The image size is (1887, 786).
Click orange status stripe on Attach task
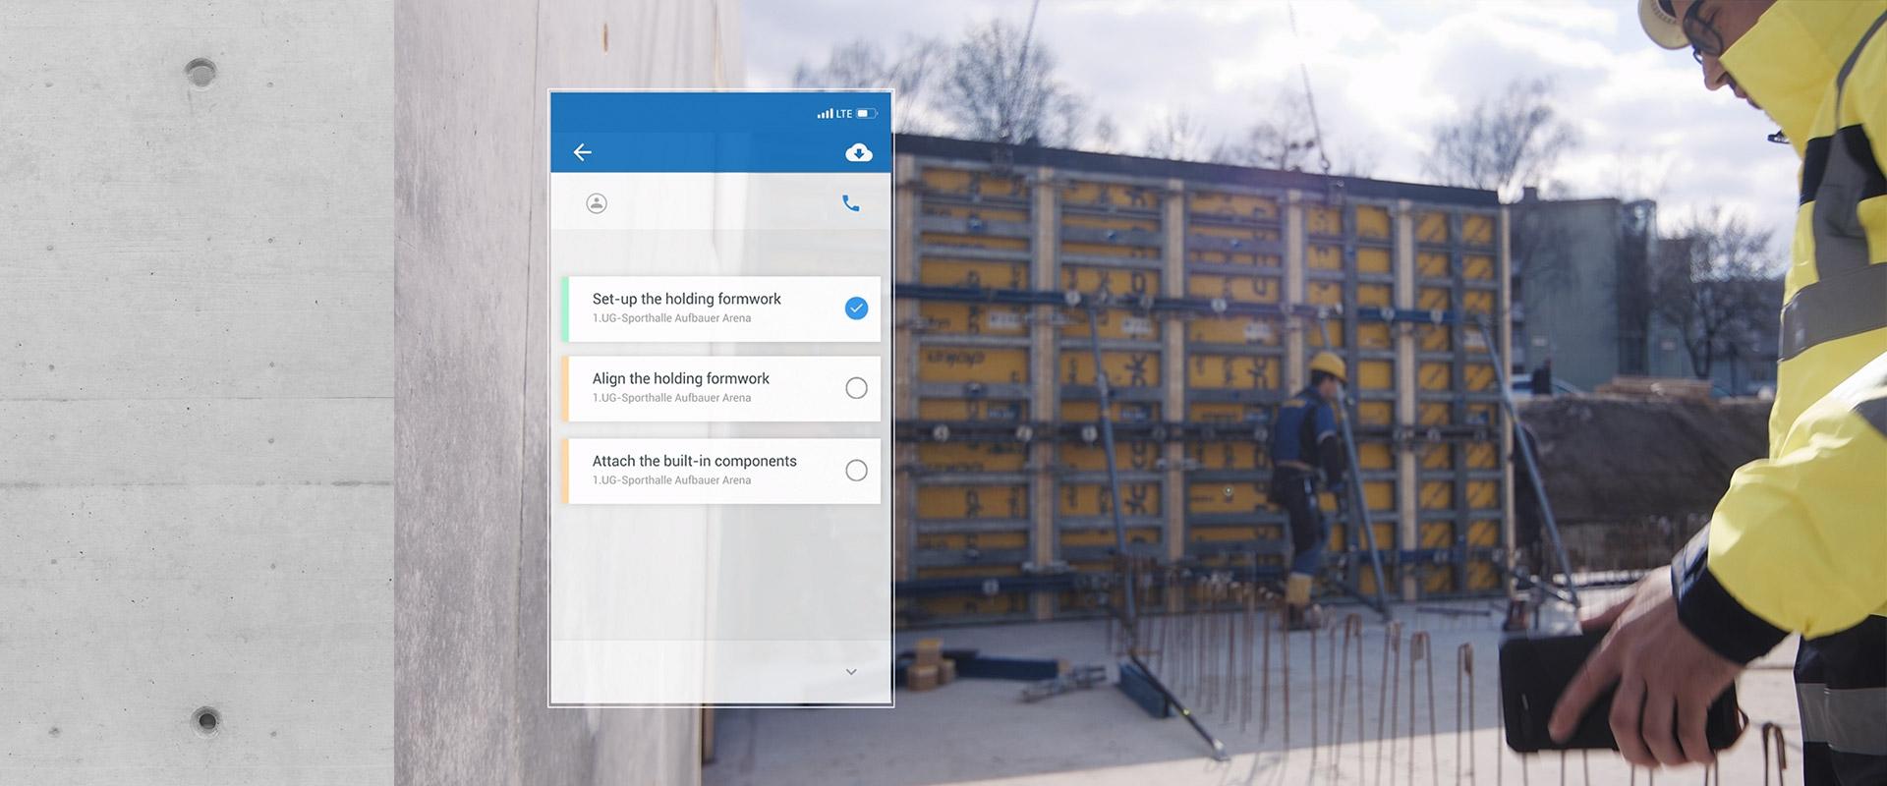coord(565,471)
